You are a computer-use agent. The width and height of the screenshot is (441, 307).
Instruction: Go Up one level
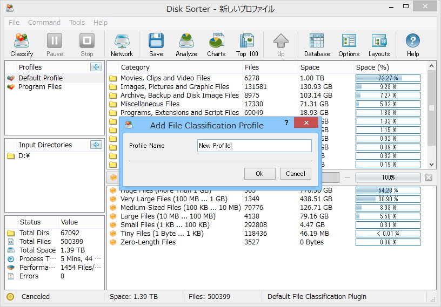(280, 45)
